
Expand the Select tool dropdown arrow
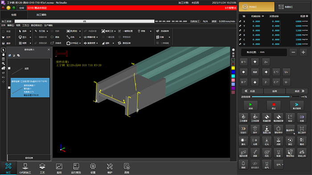(30, 31)
